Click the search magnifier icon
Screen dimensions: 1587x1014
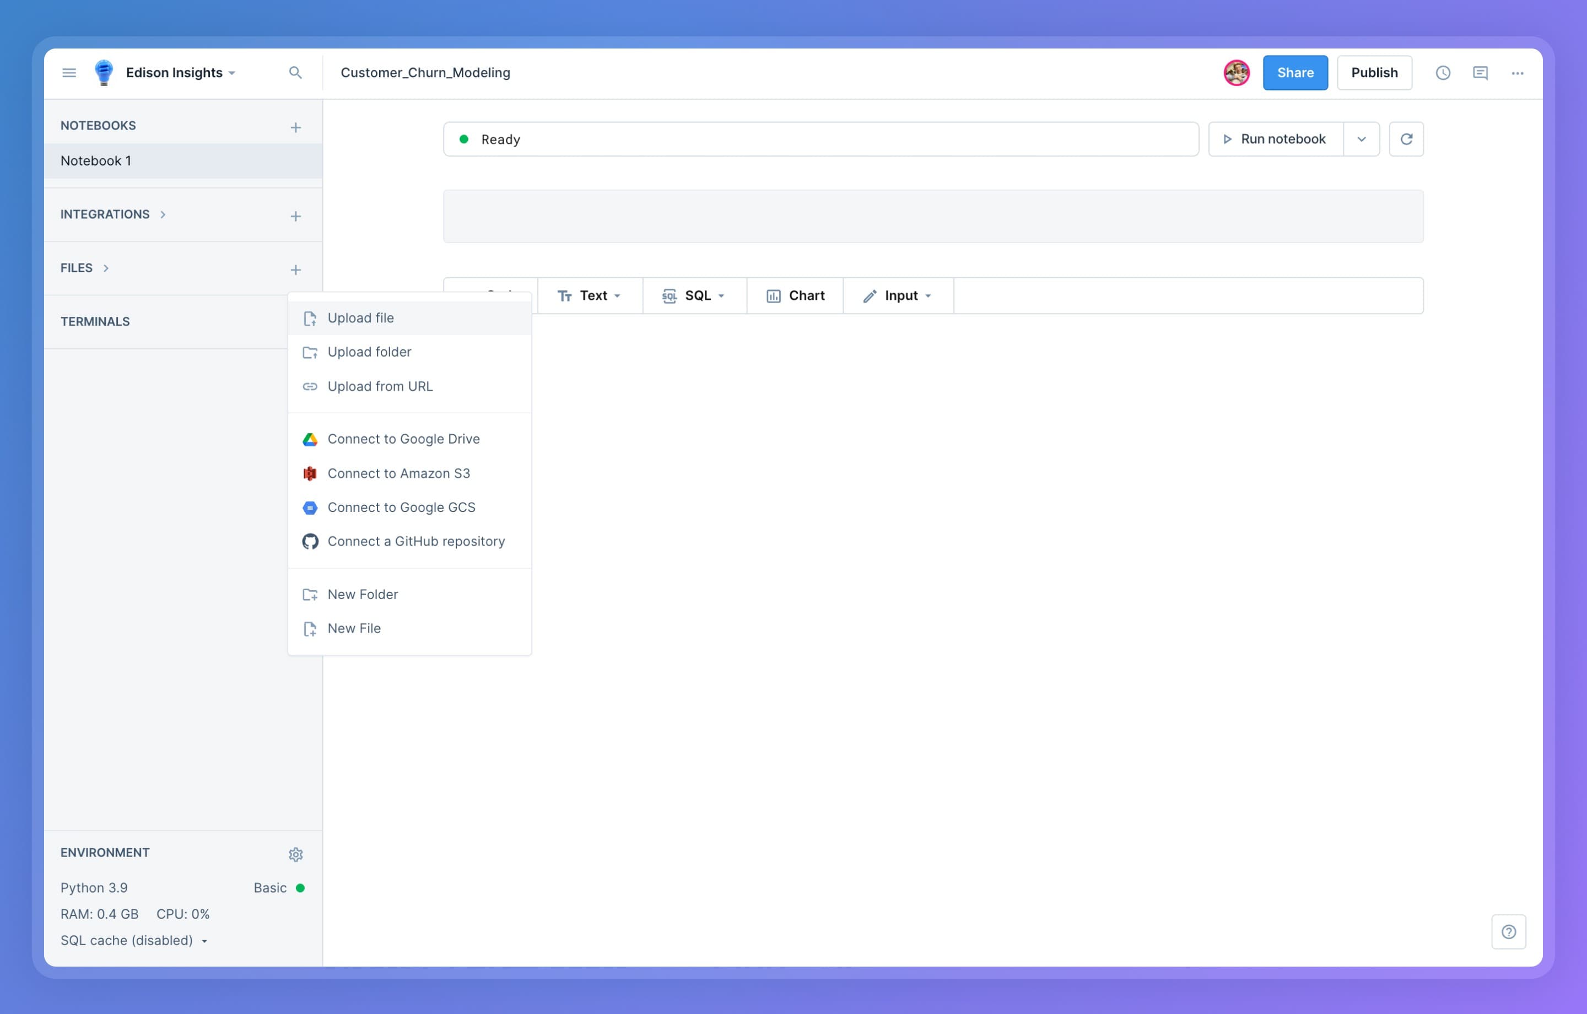pos(295,73)
